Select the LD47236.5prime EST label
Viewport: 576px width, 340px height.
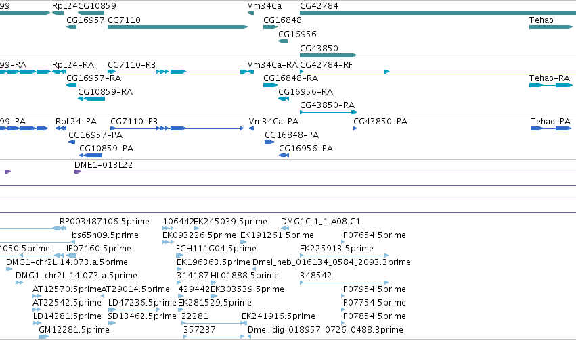point(143,303)
